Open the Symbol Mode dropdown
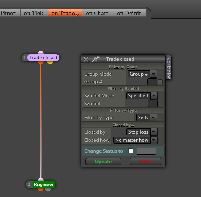The height and width of the screenshot is (197, 201). [x=142, y=96]
